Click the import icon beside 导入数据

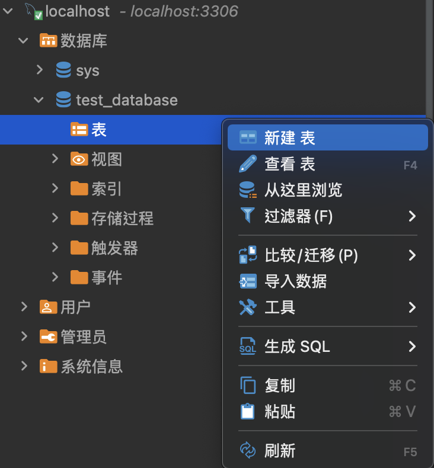[248, 281]
